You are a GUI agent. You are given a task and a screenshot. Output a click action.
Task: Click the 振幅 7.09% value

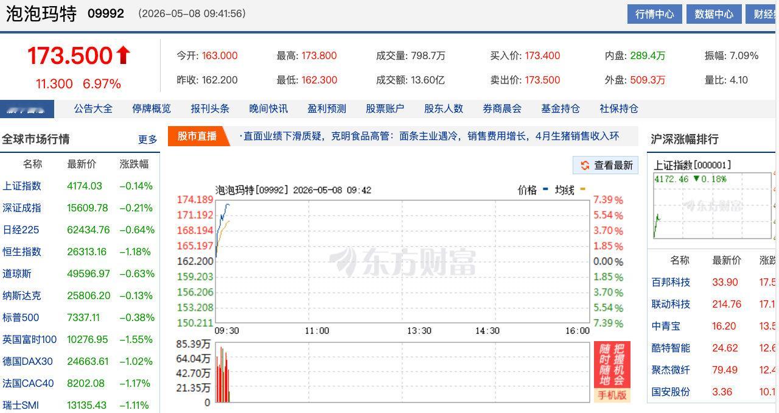pos(744,55)
